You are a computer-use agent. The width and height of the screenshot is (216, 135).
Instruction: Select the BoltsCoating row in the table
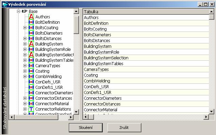point(146,29)
